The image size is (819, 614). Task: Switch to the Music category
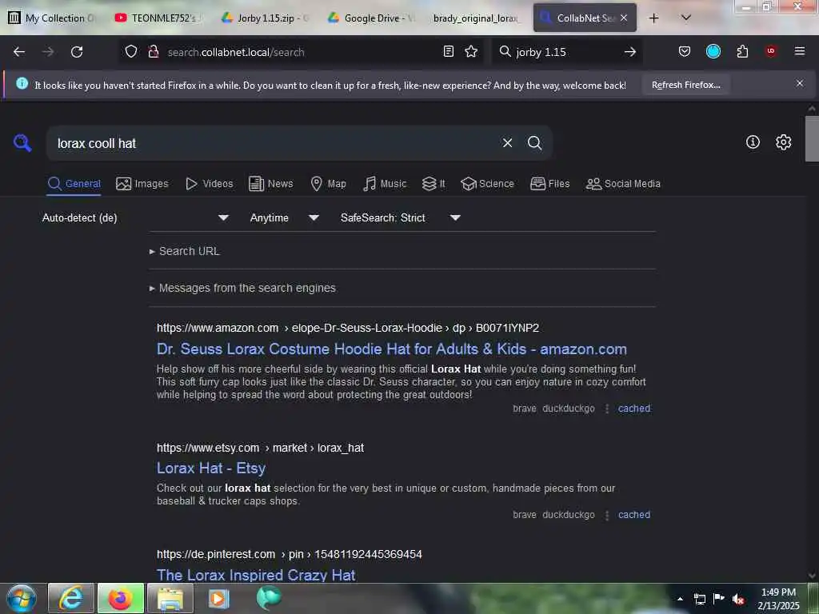coord(385,184)
